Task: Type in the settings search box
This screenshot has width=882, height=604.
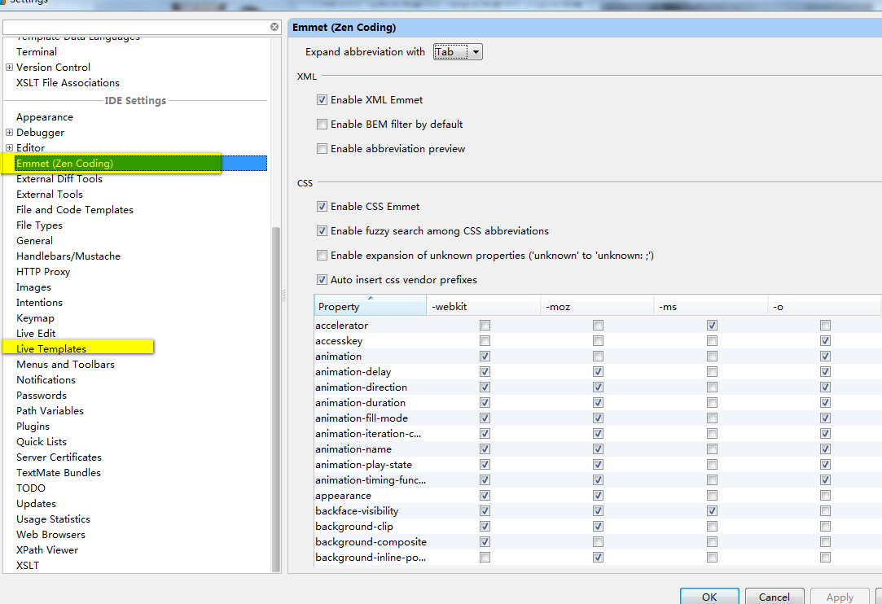Action: click(x=137, y=27)
